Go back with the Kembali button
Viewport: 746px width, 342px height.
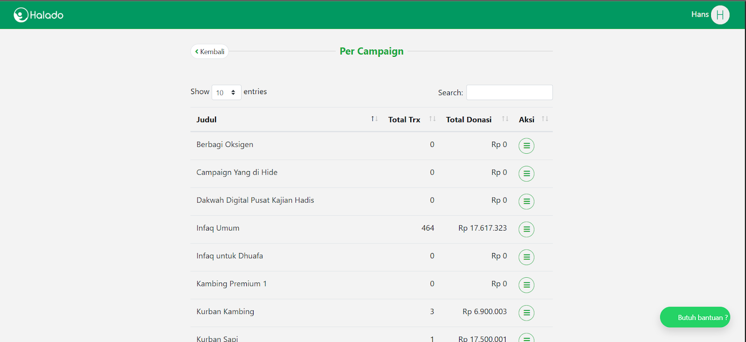(210, 51)
